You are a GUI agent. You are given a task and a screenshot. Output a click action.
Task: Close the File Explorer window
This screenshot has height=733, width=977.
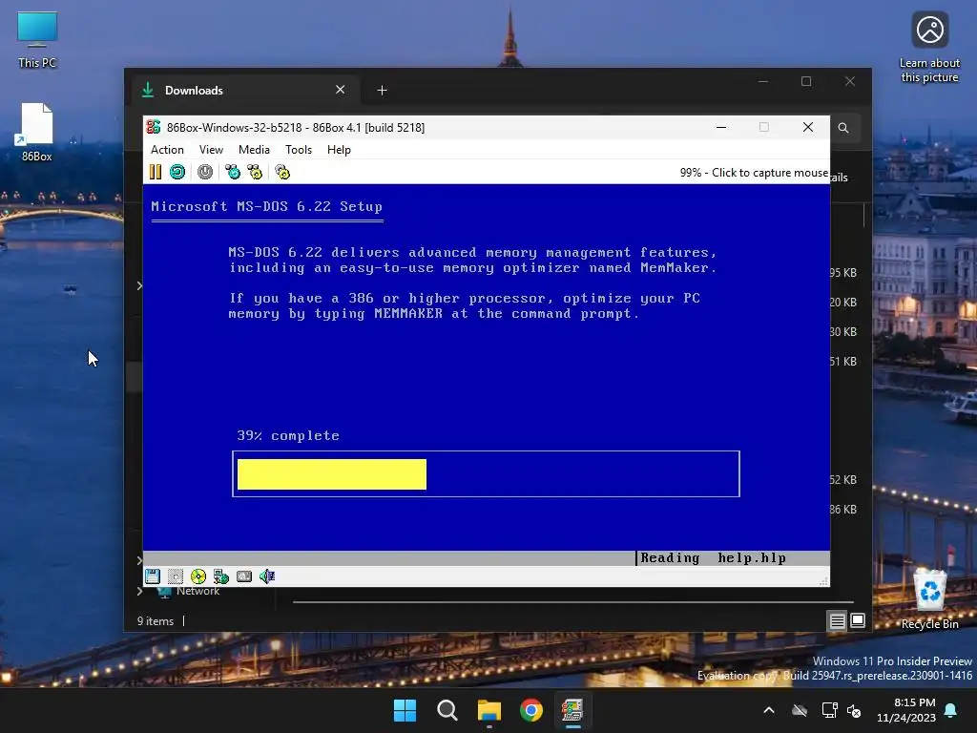[850, 82]
